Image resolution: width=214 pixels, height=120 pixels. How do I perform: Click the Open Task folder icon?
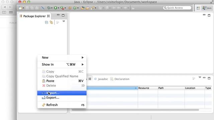(87, 8)
